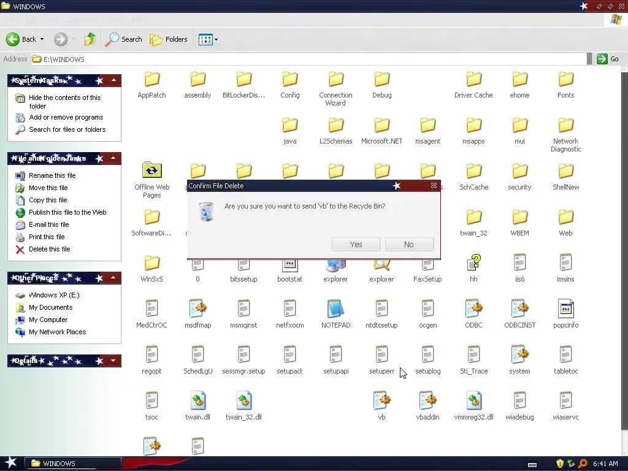628x471 pixels.
Task: Click the clock showing 6:41 AM
Action: coord(605,464)
